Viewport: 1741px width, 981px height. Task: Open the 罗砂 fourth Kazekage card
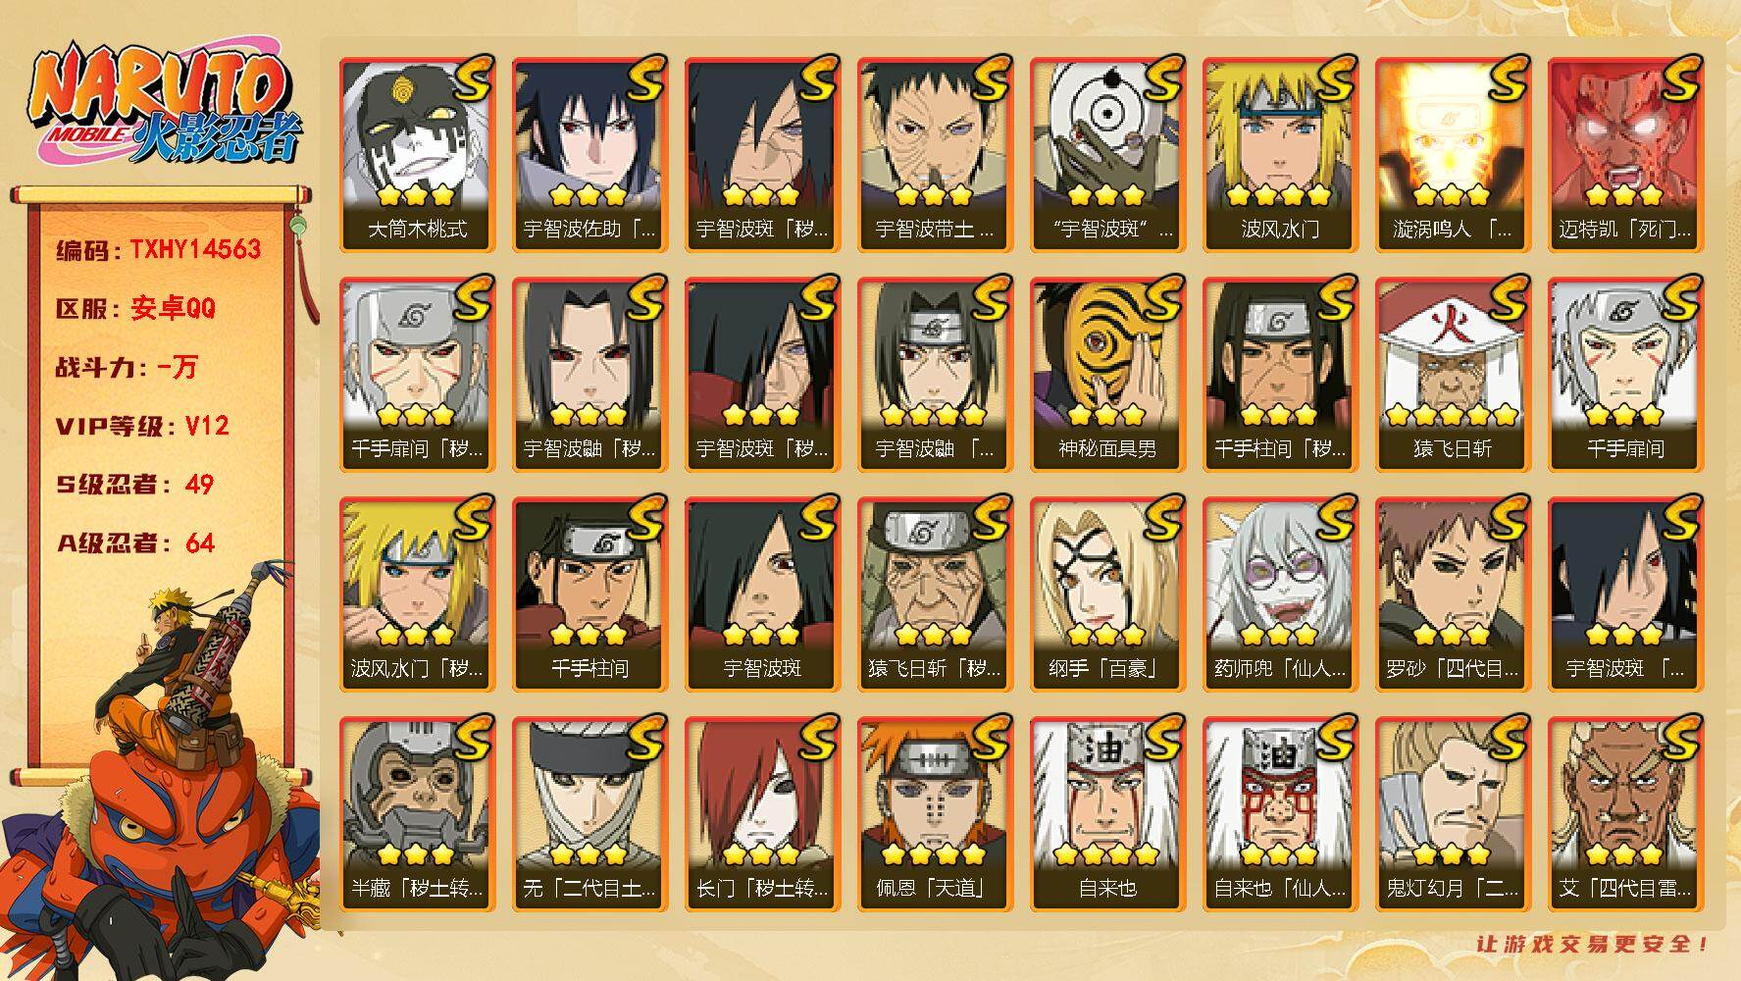pyautogui.click(x=1453, y=594)
